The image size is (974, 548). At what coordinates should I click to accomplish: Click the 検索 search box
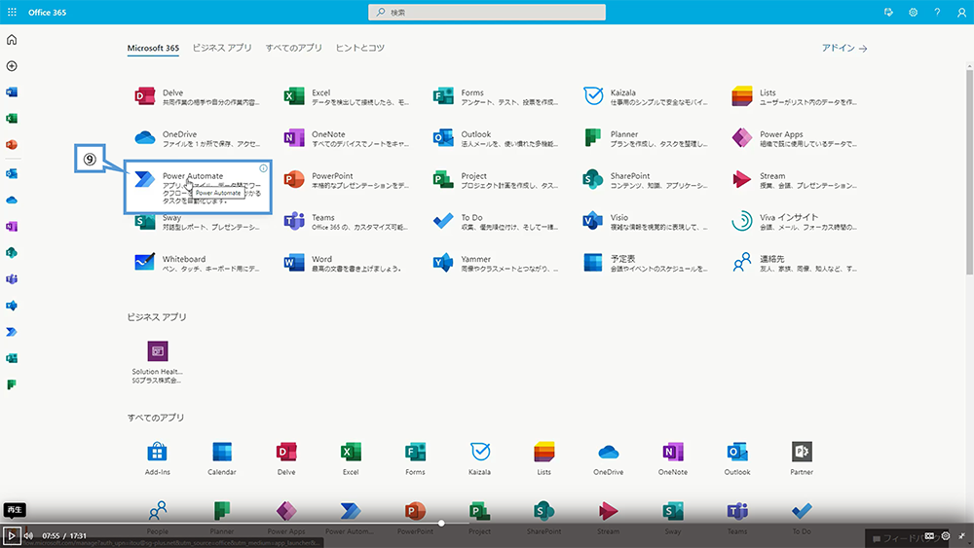point(487,13)
